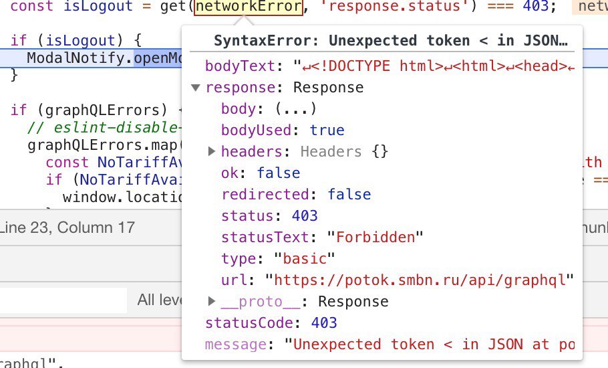Select the statusCode: 403 property

coord(271,323)
